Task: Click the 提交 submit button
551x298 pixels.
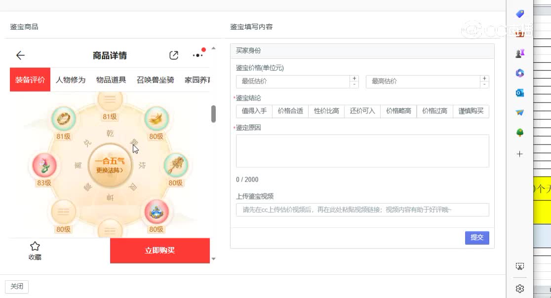Action: click(x=476, y=238)
